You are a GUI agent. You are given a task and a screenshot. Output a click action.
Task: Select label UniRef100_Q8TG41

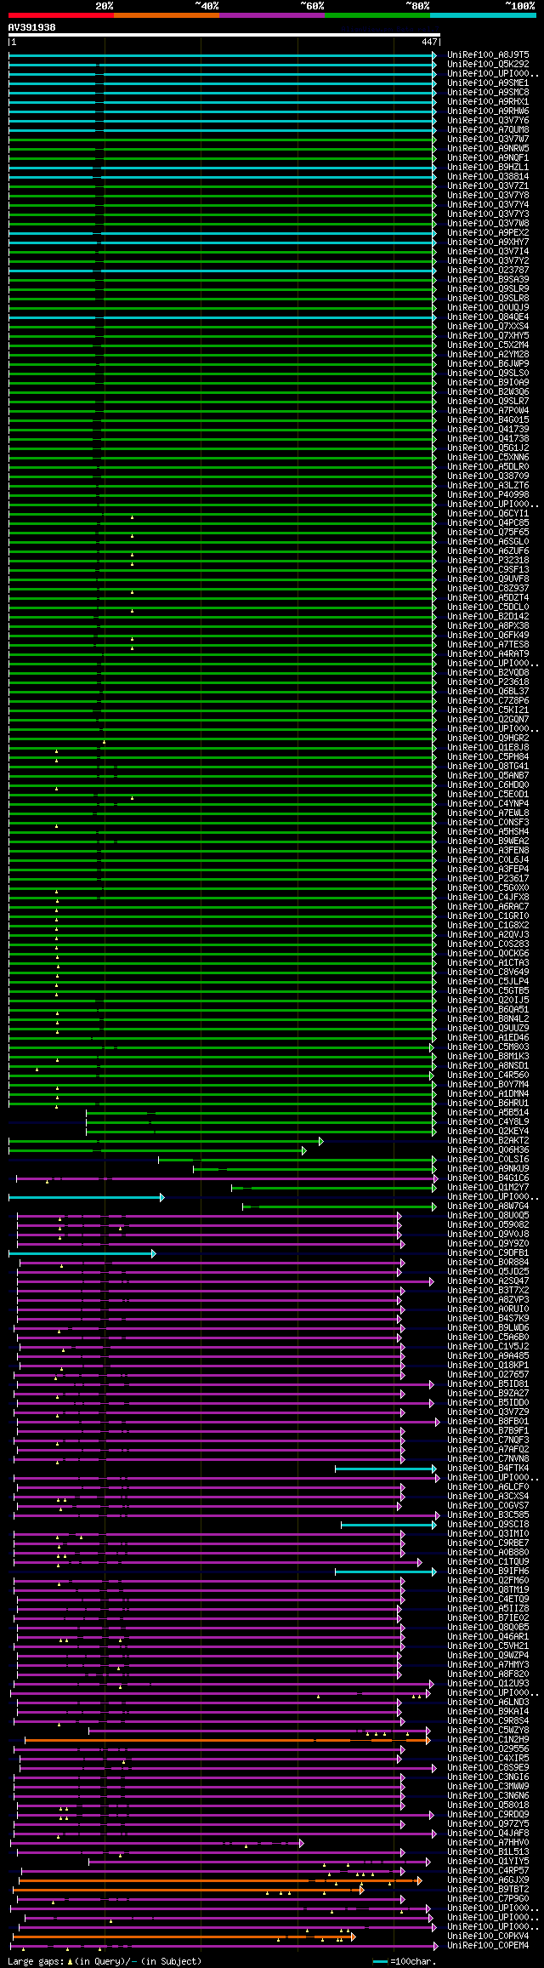(x=488, y=766)
